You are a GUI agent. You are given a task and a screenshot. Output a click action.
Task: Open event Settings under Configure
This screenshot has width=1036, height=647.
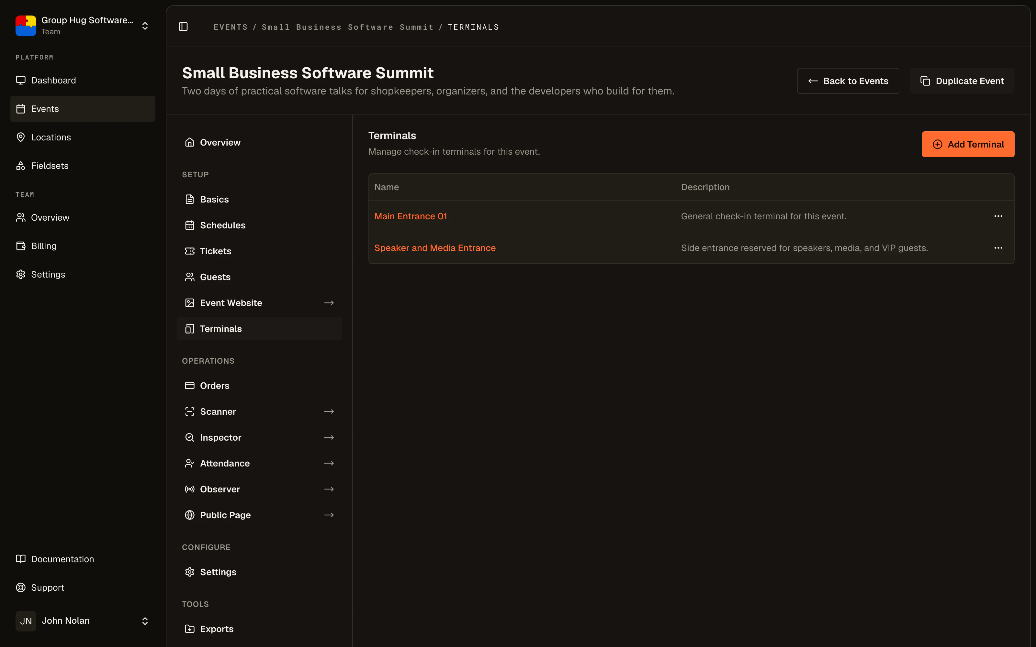pos(259,572)
